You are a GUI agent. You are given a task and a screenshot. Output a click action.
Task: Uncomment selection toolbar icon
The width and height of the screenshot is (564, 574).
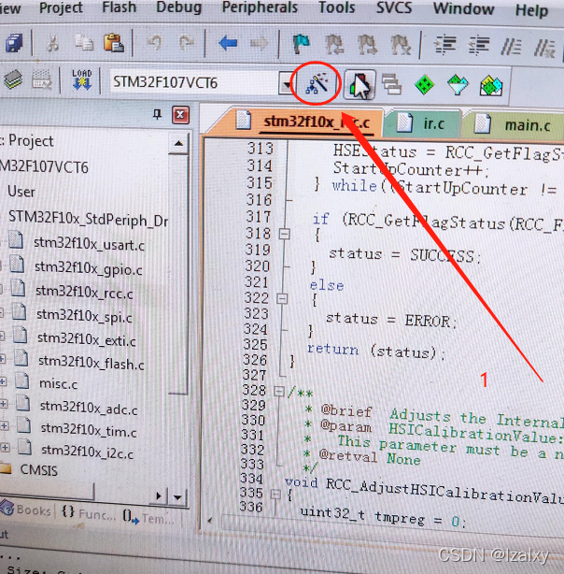(x=544, y=49)
